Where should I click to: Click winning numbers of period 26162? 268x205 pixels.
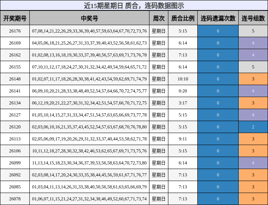click(89, 55)
